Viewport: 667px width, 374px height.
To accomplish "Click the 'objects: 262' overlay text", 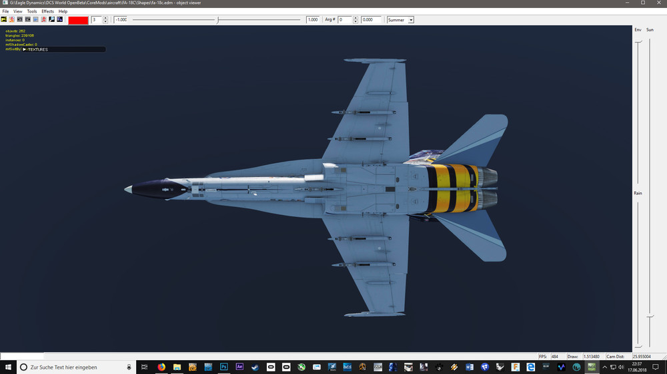I will (x=15, y=31).
